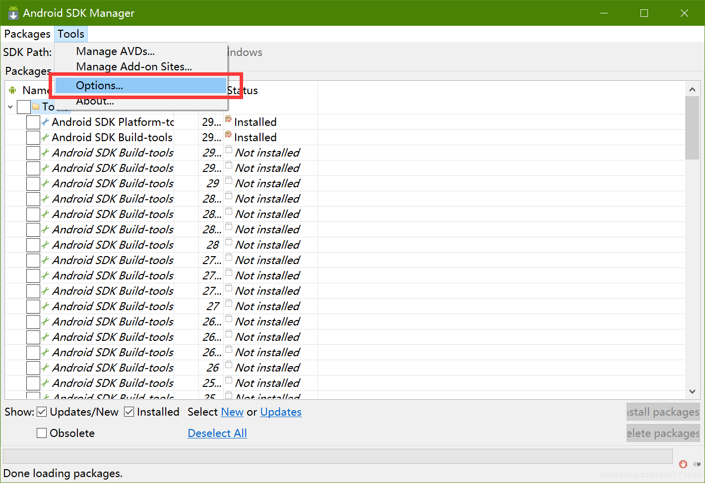
Task: Collapse the Tools folder tree node
Action: tap(10, 107)
